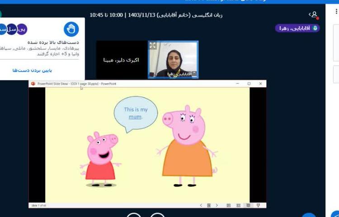The height and width of the screenshot is (217, 339).
Task: Click the raised hand icon in notification
Action: point(71,29)
